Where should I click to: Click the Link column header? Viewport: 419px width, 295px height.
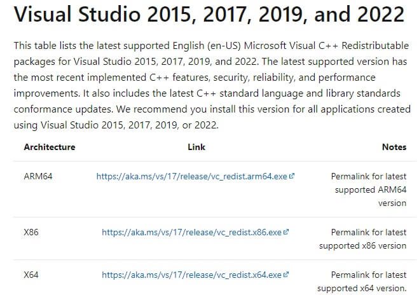(x=196, y=147)
